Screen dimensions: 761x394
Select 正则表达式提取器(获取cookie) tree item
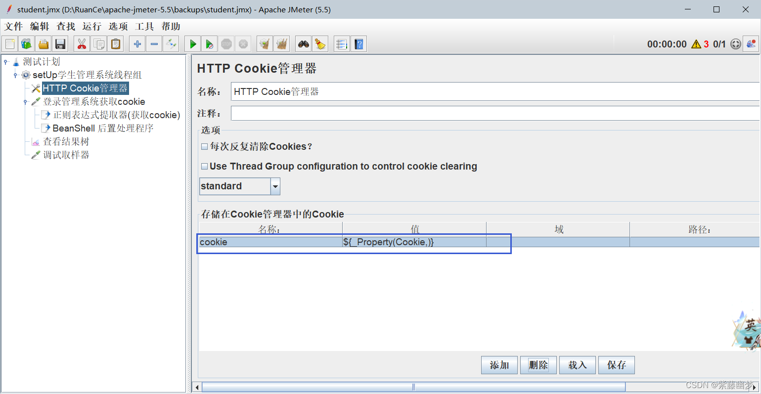(x=117, y=115)
